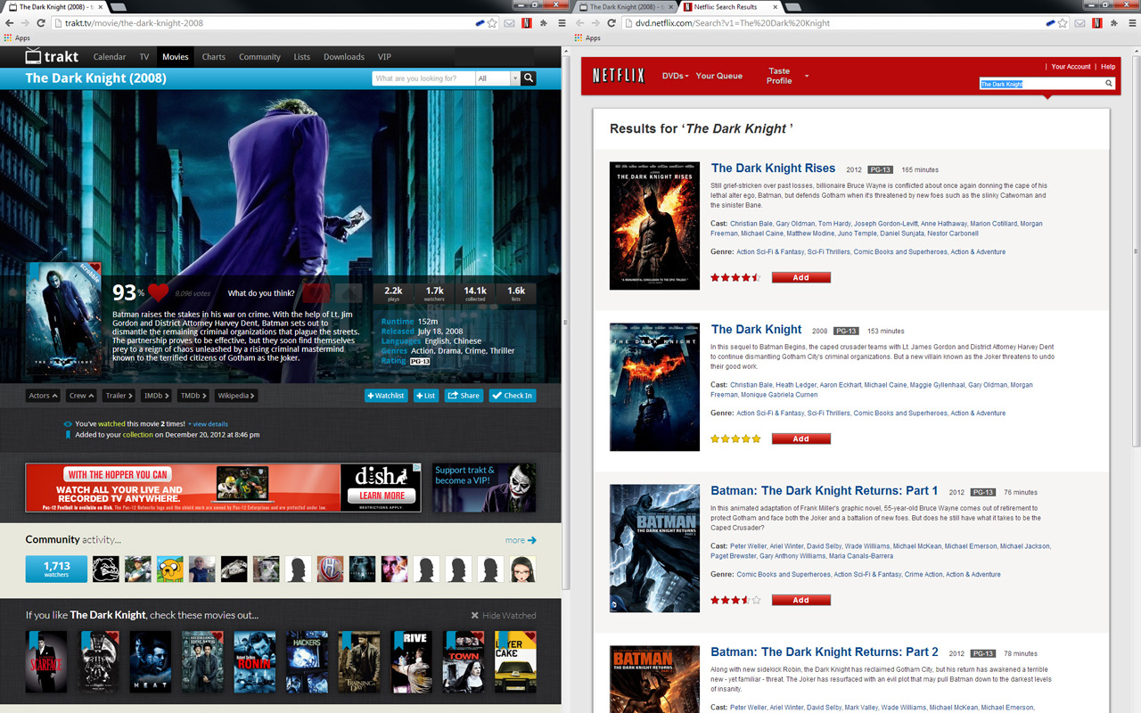Reload the Netflix search results page

[x=612, y=23]
